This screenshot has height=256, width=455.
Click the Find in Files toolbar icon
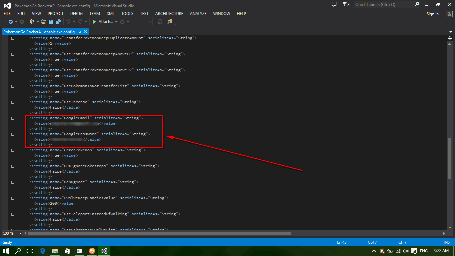[170, 22]
